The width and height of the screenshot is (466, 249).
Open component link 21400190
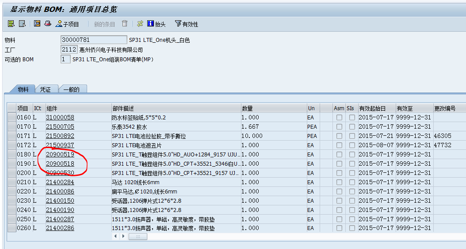60,210
